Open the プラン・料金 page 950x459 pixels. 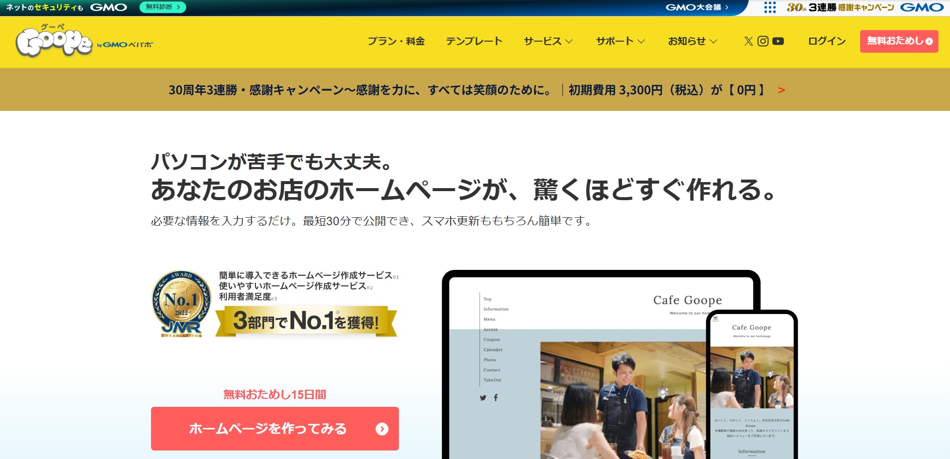tap(396, 41)
